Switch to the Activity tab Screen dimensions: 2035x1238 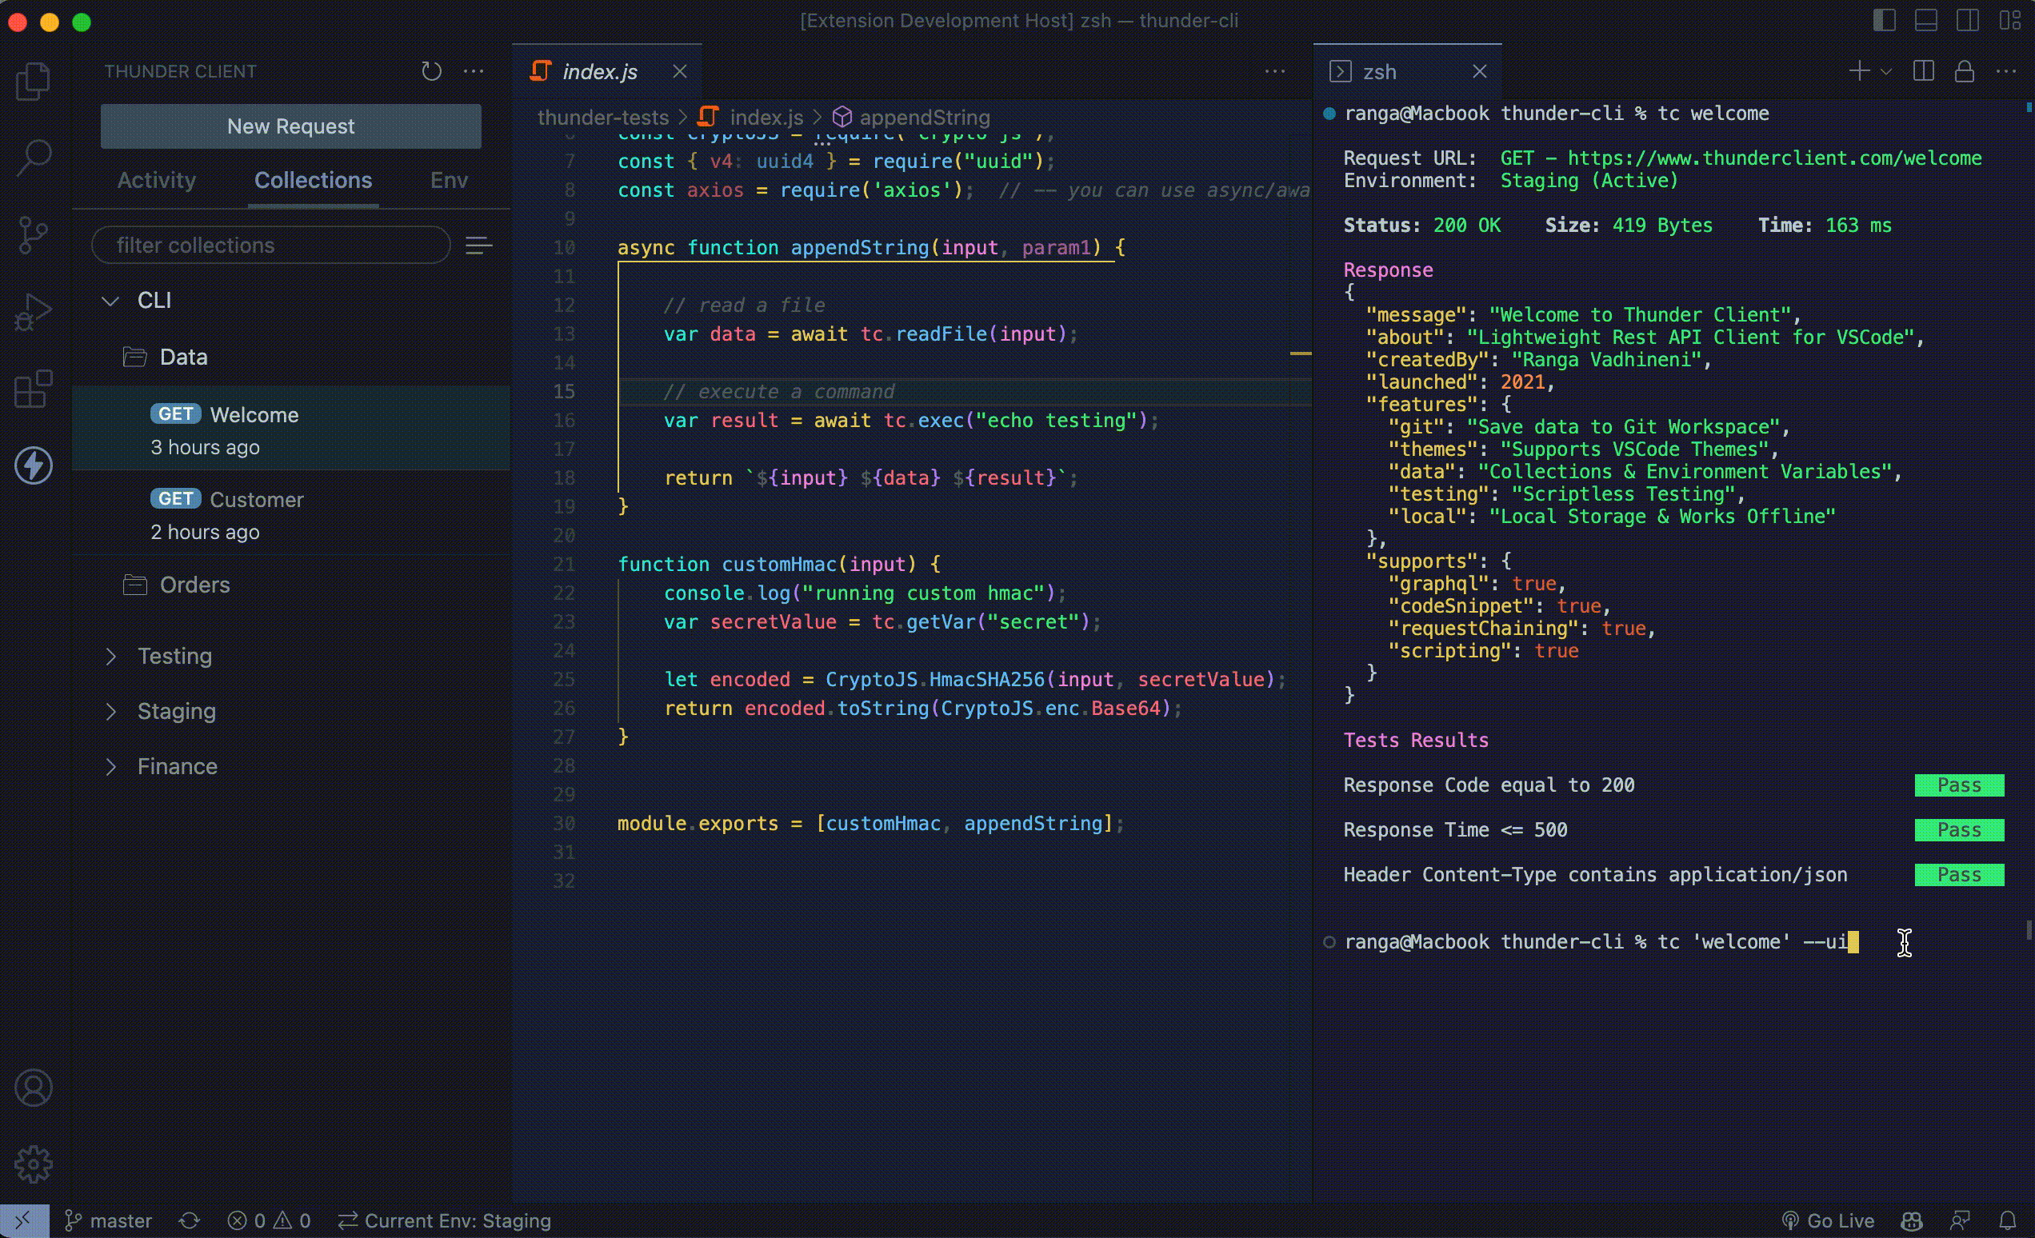click(156, 180)
